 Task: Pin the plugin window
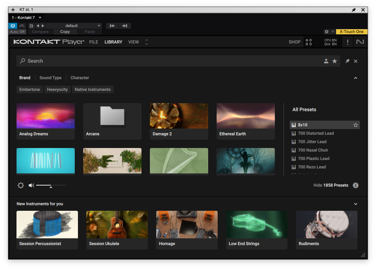pyautogui.click(x=354, y=10)
